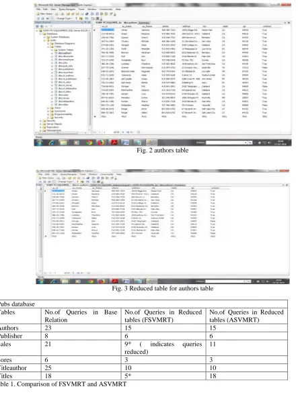Select Replication folder in Object Explorer
The height and width of the screenshot is (393, 298).
52,128
